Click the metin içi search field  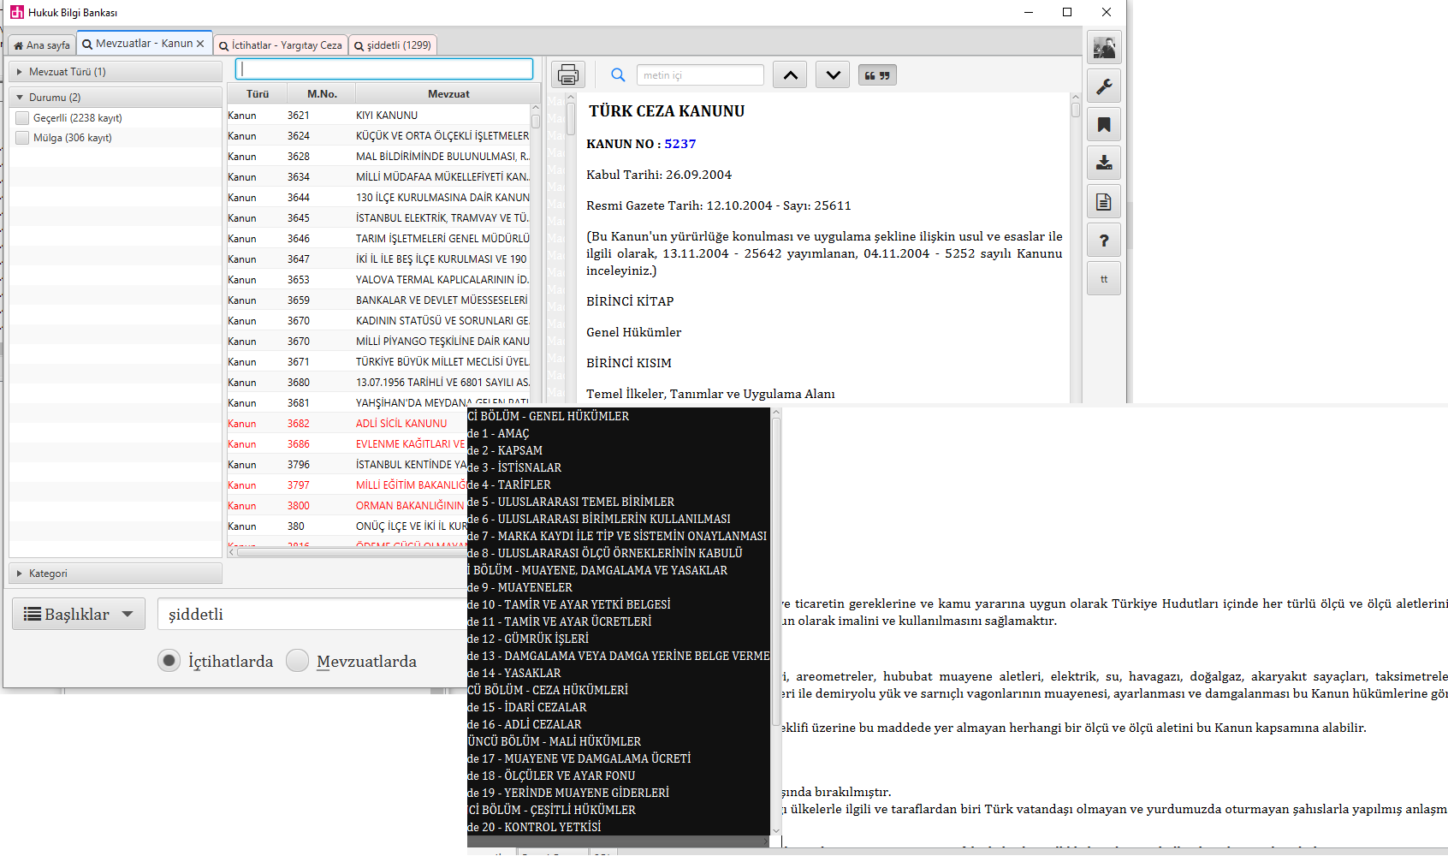coord(699,75)
